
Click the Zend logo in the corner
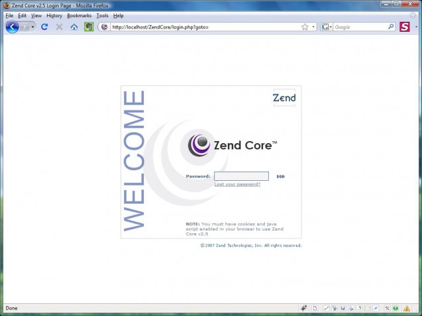(284, 97)
